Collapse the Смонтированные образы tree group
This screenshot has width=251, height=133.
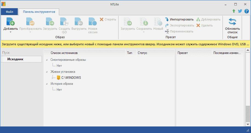pos(47,60)
